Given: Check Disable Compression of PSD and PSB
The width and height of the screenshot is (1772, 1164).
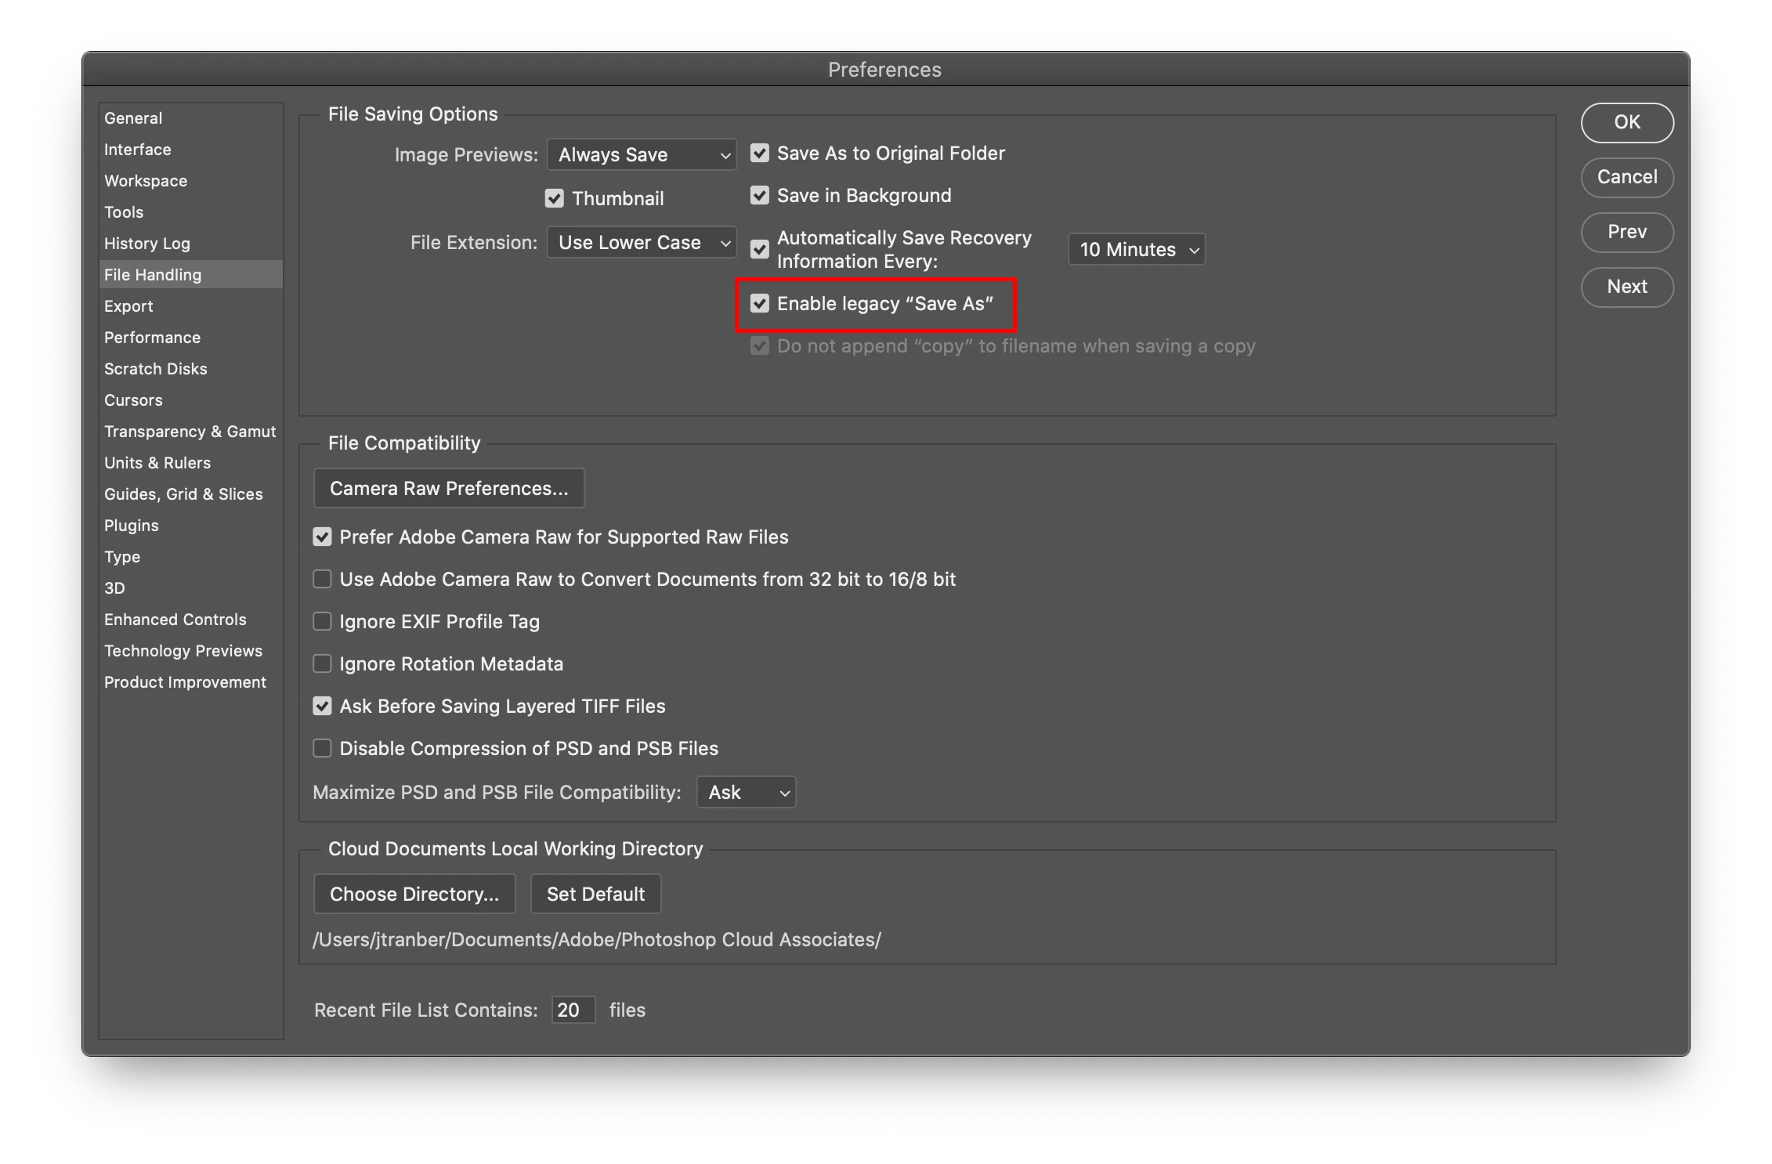Looking at the screenshot, I should tap(322, 749).
